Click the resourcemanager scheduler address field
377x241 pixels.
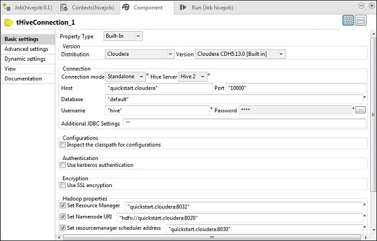[x=265, y=229]
